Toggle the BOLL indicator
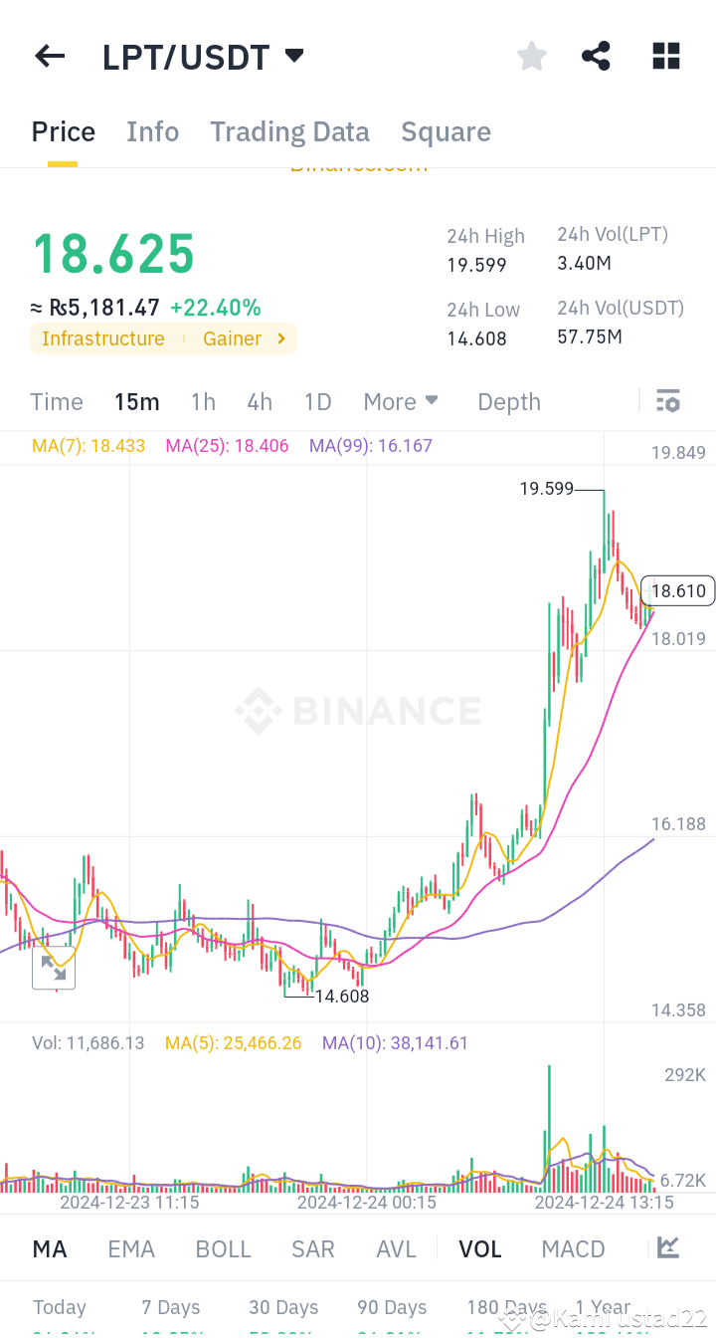 (223, 1248)
